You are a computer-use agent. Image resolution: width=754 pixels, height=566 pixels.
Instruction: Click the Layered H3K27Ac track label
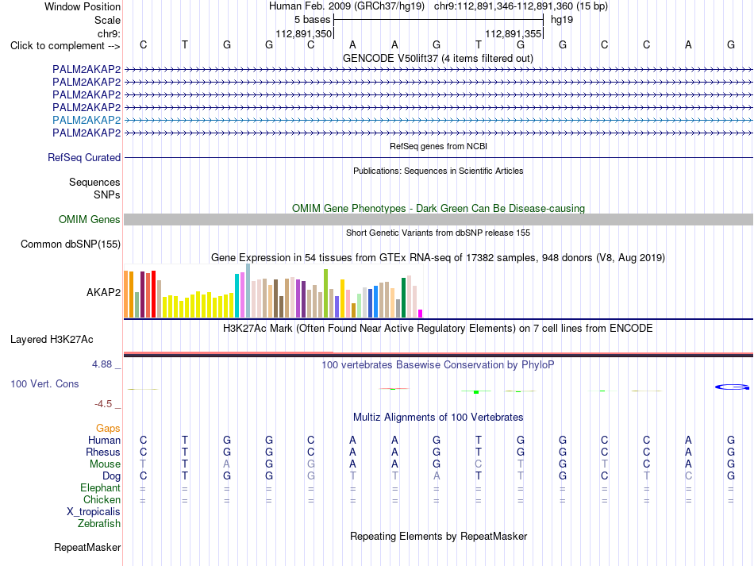point(52,340)
